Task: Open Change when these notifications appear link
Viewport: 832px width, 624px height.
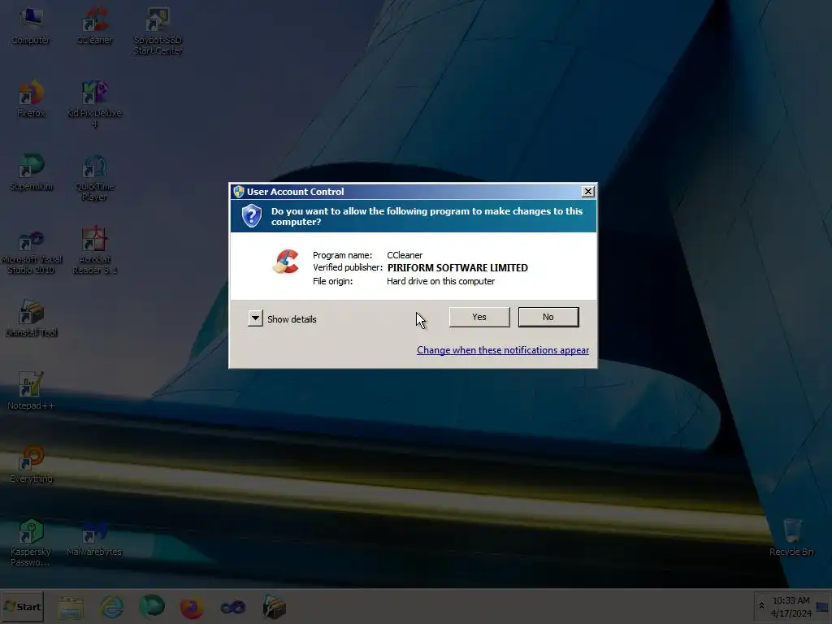Action: click(502, 350)
